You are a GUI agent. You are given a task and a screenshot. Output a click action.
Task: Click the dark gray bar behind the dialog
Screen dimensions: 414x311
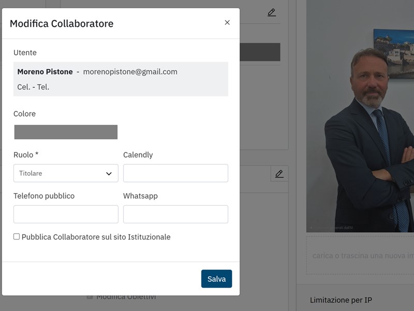(x=260, y=52)
